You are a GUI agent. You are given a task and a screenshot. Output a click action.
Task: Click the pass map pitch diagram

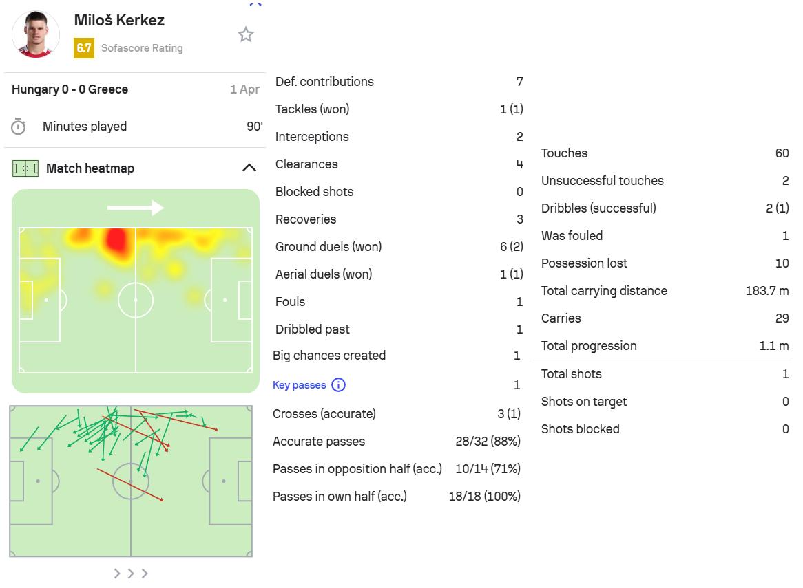131,481
